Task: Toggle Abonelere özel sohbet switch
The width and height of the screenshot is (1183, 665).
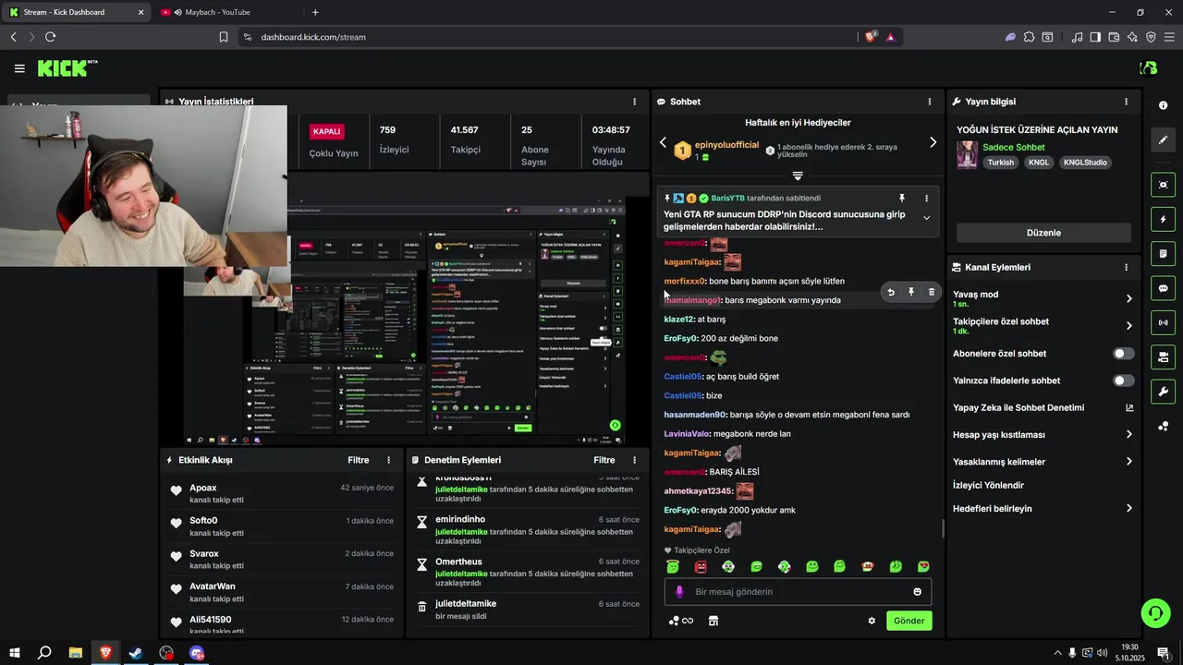Action: pos(1124,354)
